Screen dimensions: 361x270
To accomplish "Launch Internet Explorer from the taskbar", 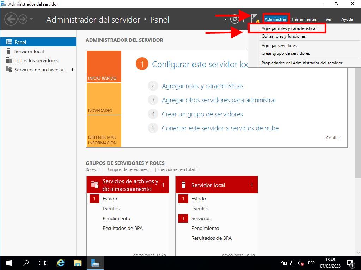I will pyautogui.click(x=61, y=263).
